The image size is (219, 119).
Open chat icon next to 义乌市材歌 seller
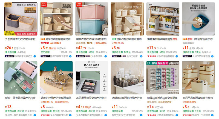click(106, 56)
